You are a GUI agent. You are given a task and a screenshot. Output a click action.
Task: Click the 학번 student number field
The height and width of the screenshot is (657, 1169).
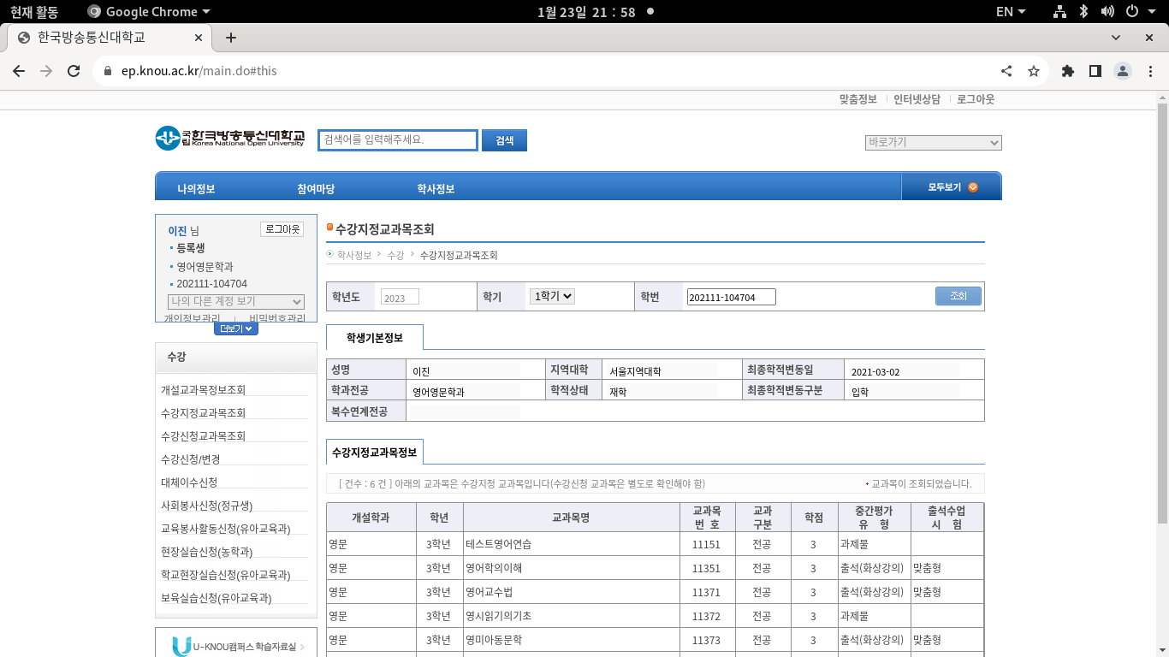pyautogui.click(x=731, y=297)
